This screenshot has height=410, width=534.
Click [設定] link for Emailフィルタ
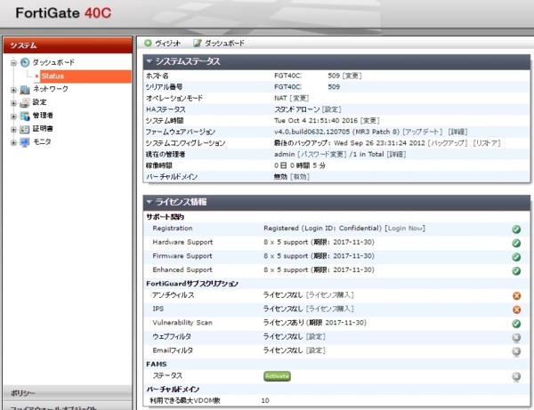tap(316, 350)
